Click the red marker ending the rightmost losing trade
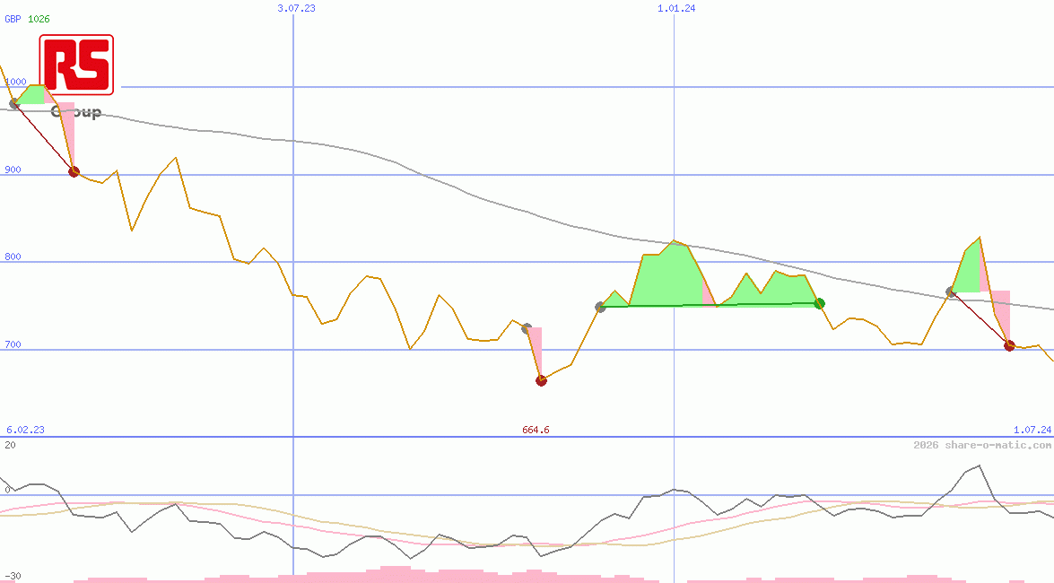This screenshot has width=1054, height=583. point(1008,344)
